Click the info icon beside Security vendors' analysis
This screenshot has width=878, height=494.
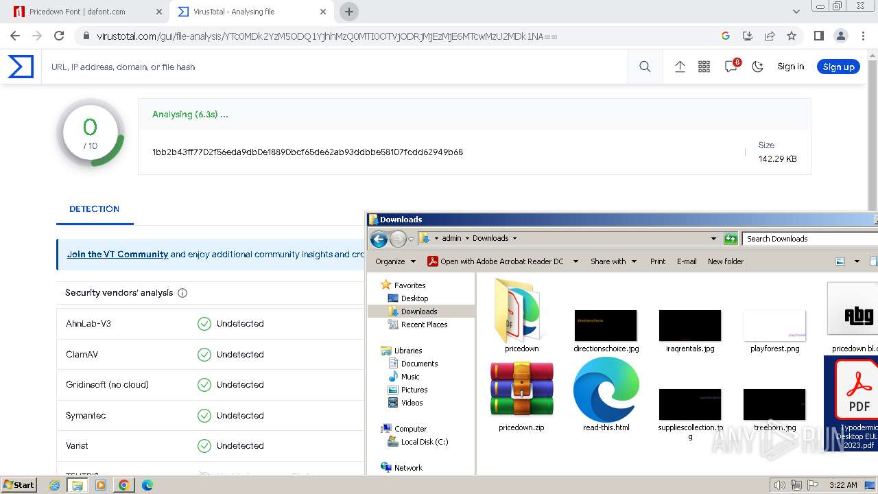(x=182, y=293)
